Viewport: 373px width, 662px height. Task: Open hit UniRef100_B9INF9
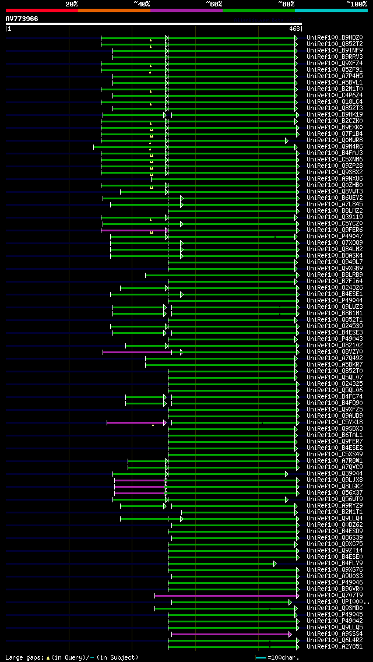335,50
